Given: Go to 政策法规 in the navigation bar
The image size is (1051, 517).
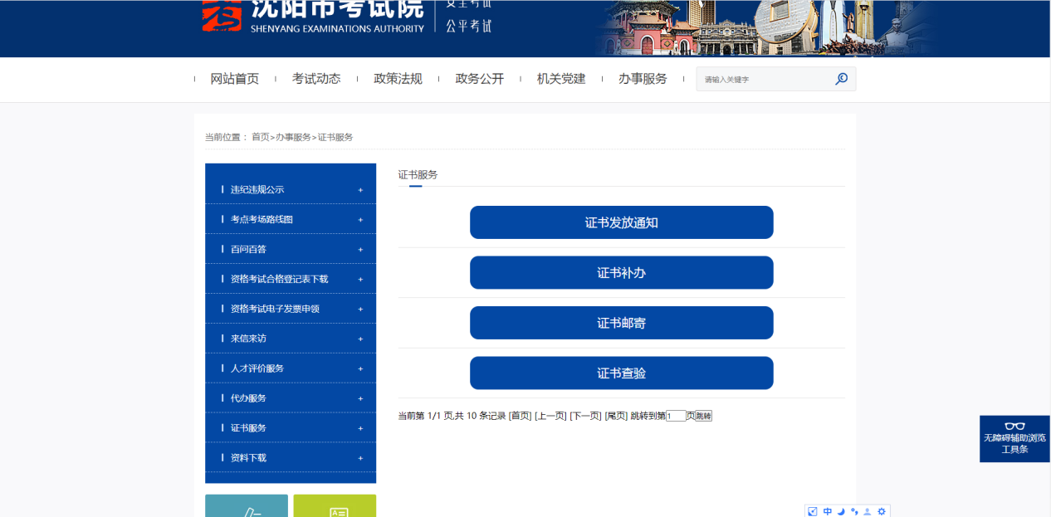Looking at the screenshot, I should tap(398, 79).
